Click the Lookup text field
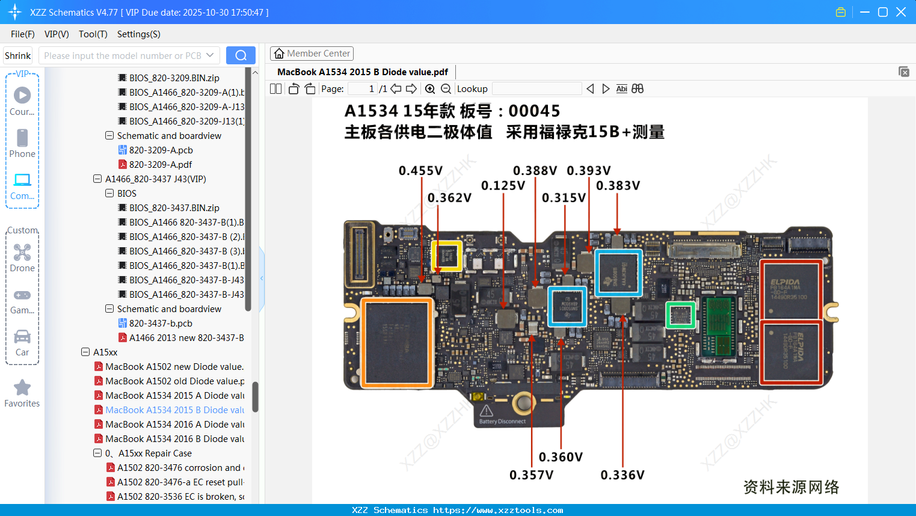Viewport: 916px width, 516px height. tap(536, 89)
